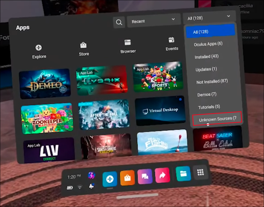Viewport: 264px width, 207px height.
Task: Launch Zookeeper Blast Quest tile
Action: [x=47, y=119]
